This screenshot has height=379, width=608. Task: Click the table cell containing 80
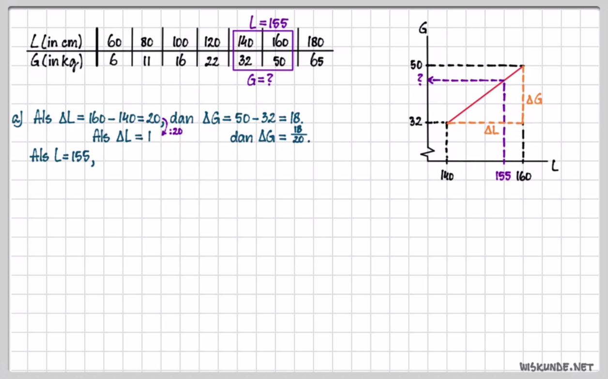pos(147,43)
